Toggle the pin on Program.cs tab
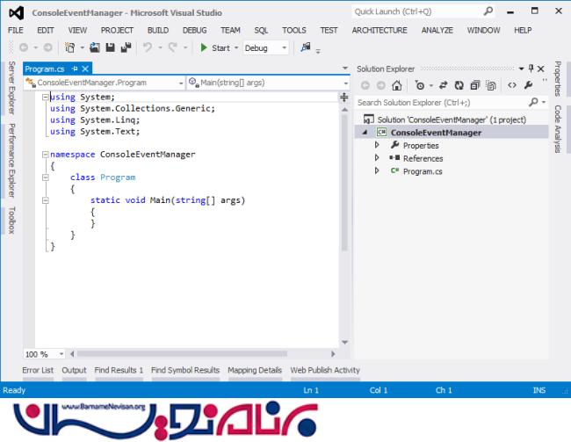Image resolution: width=571 pixels, height=442 pixels. coord(75,69)
